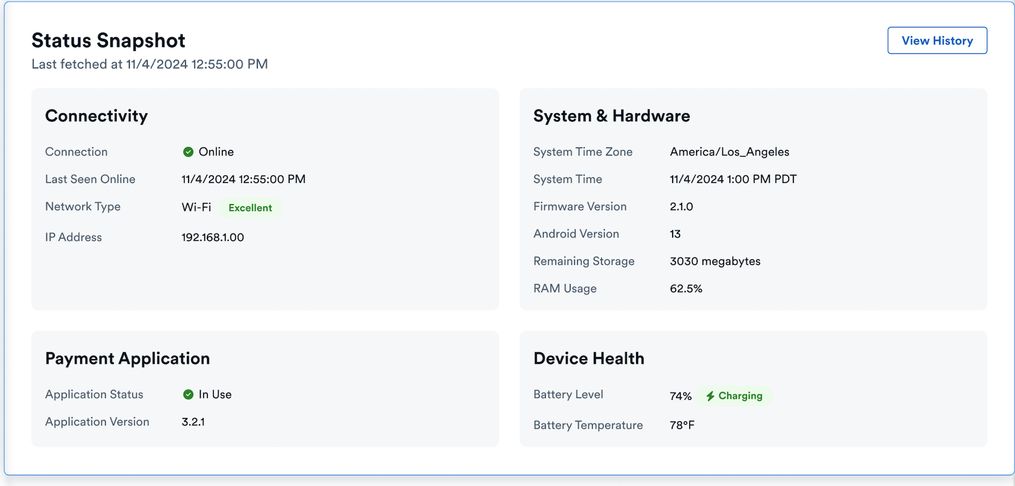Click the Excellent Wi-Fi signal badge
This screenshot has height=486, width=1015.
point(250,208)
